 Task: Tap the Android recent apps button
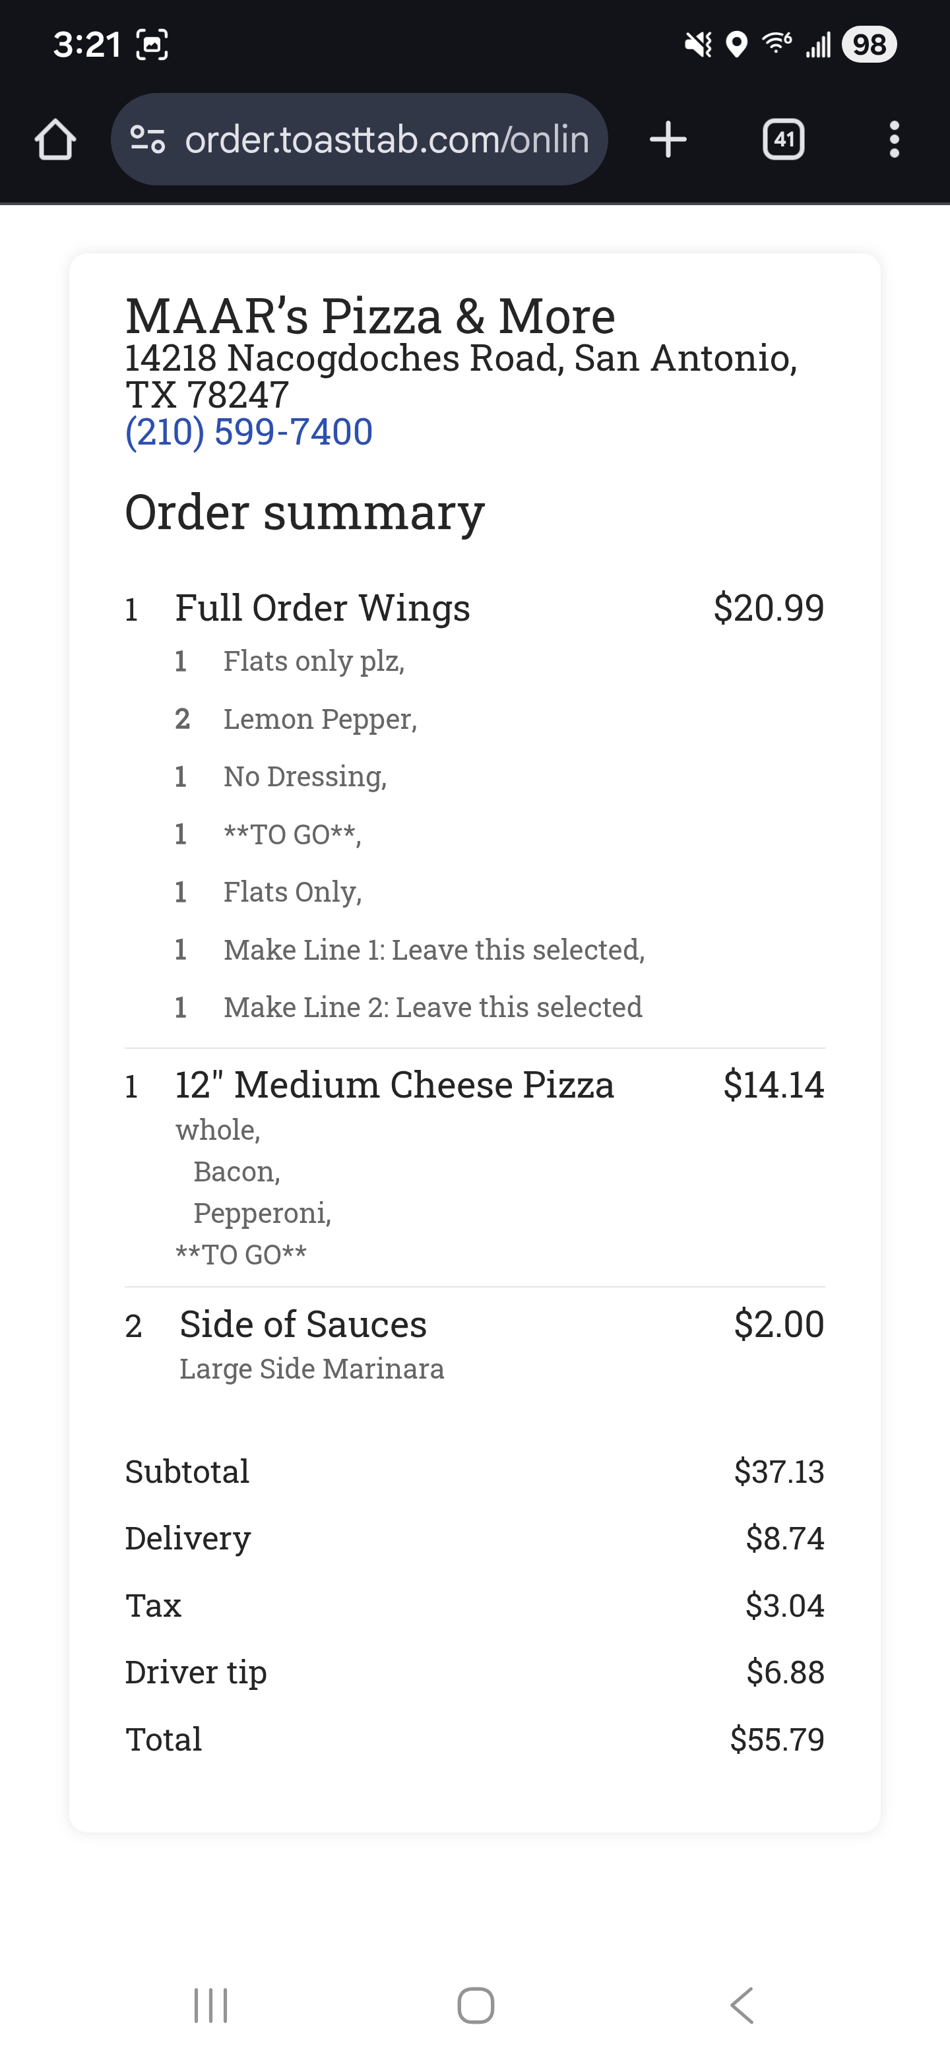coord(211,2005)
